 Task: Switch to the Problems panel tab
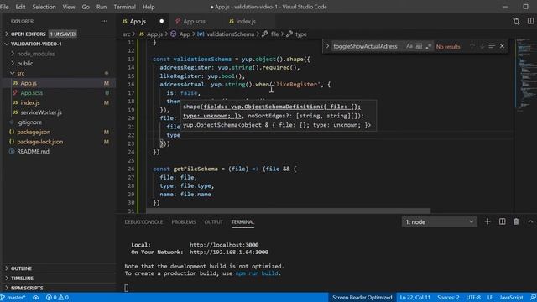[184, 221]
